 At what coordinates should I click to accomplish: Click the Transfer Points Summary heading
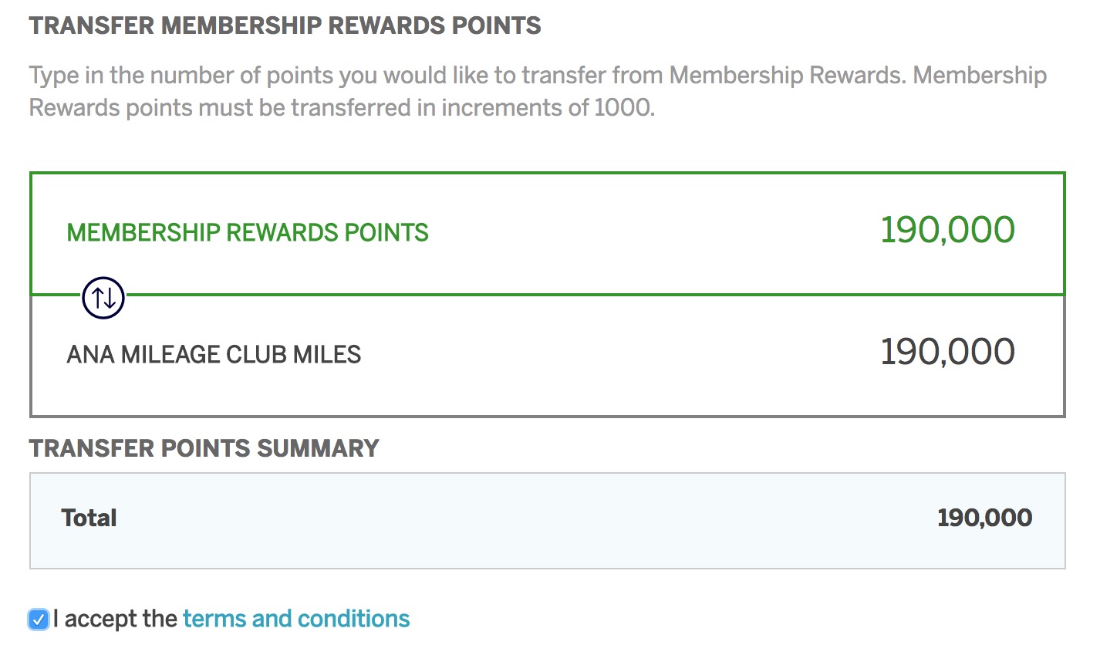(204, 447)
